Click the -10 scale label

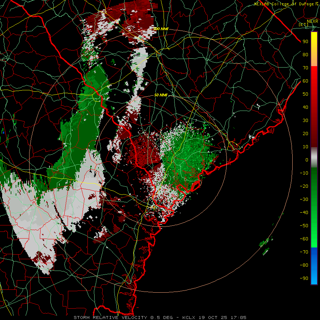(x=304, y=173)
